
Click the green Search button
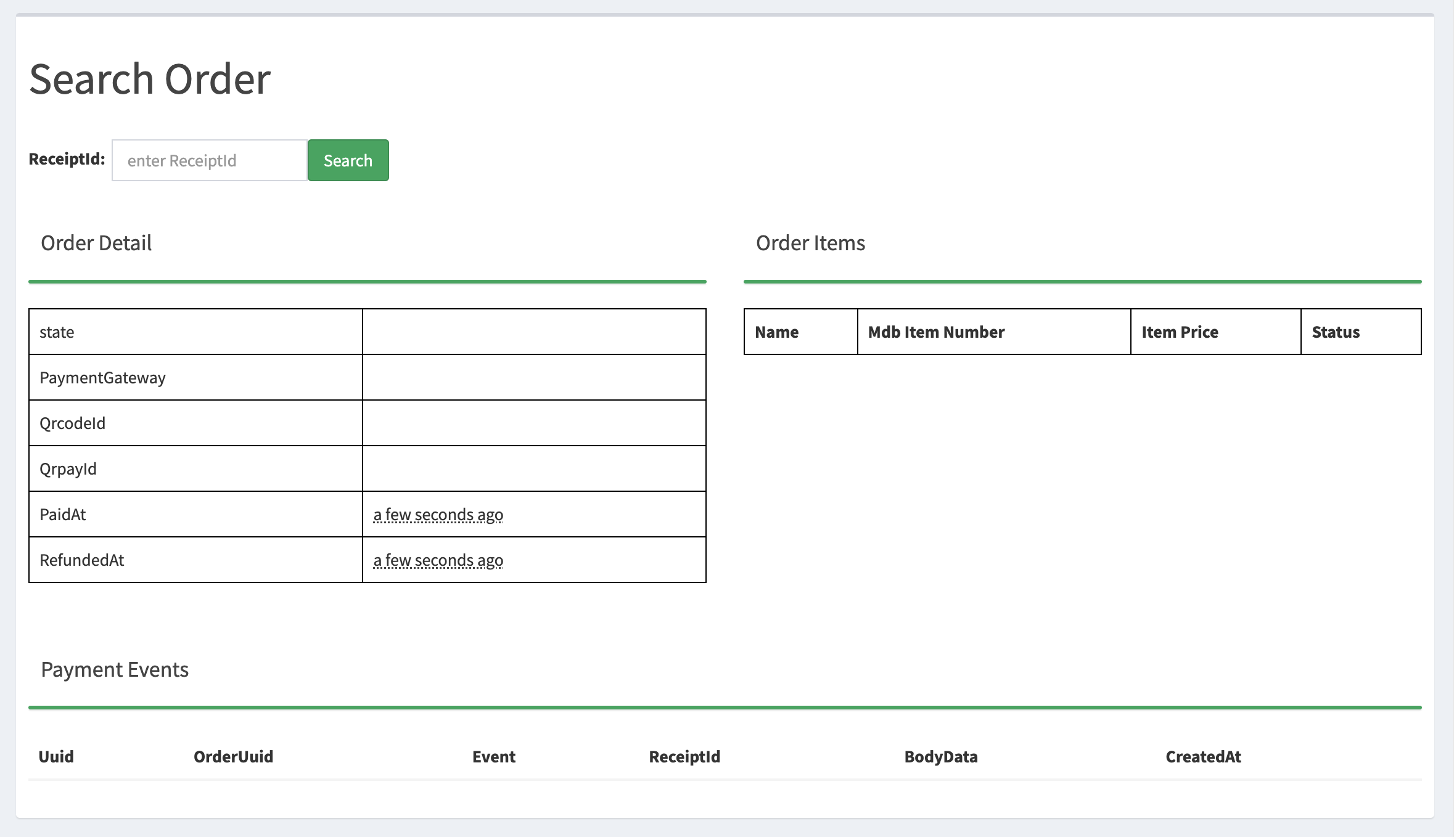point(348,160)
